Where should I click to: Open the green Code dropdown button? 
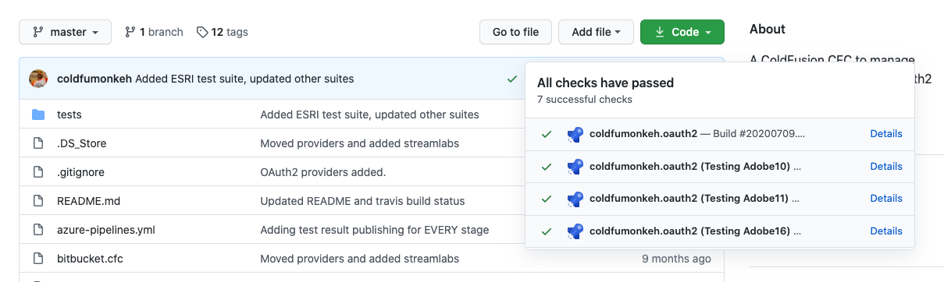pos(682,32)
